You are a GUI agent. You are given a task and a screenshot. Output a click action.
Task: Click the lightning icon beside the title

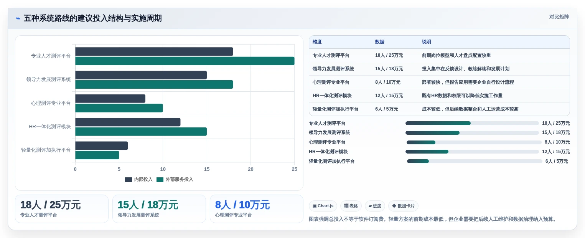18,18
